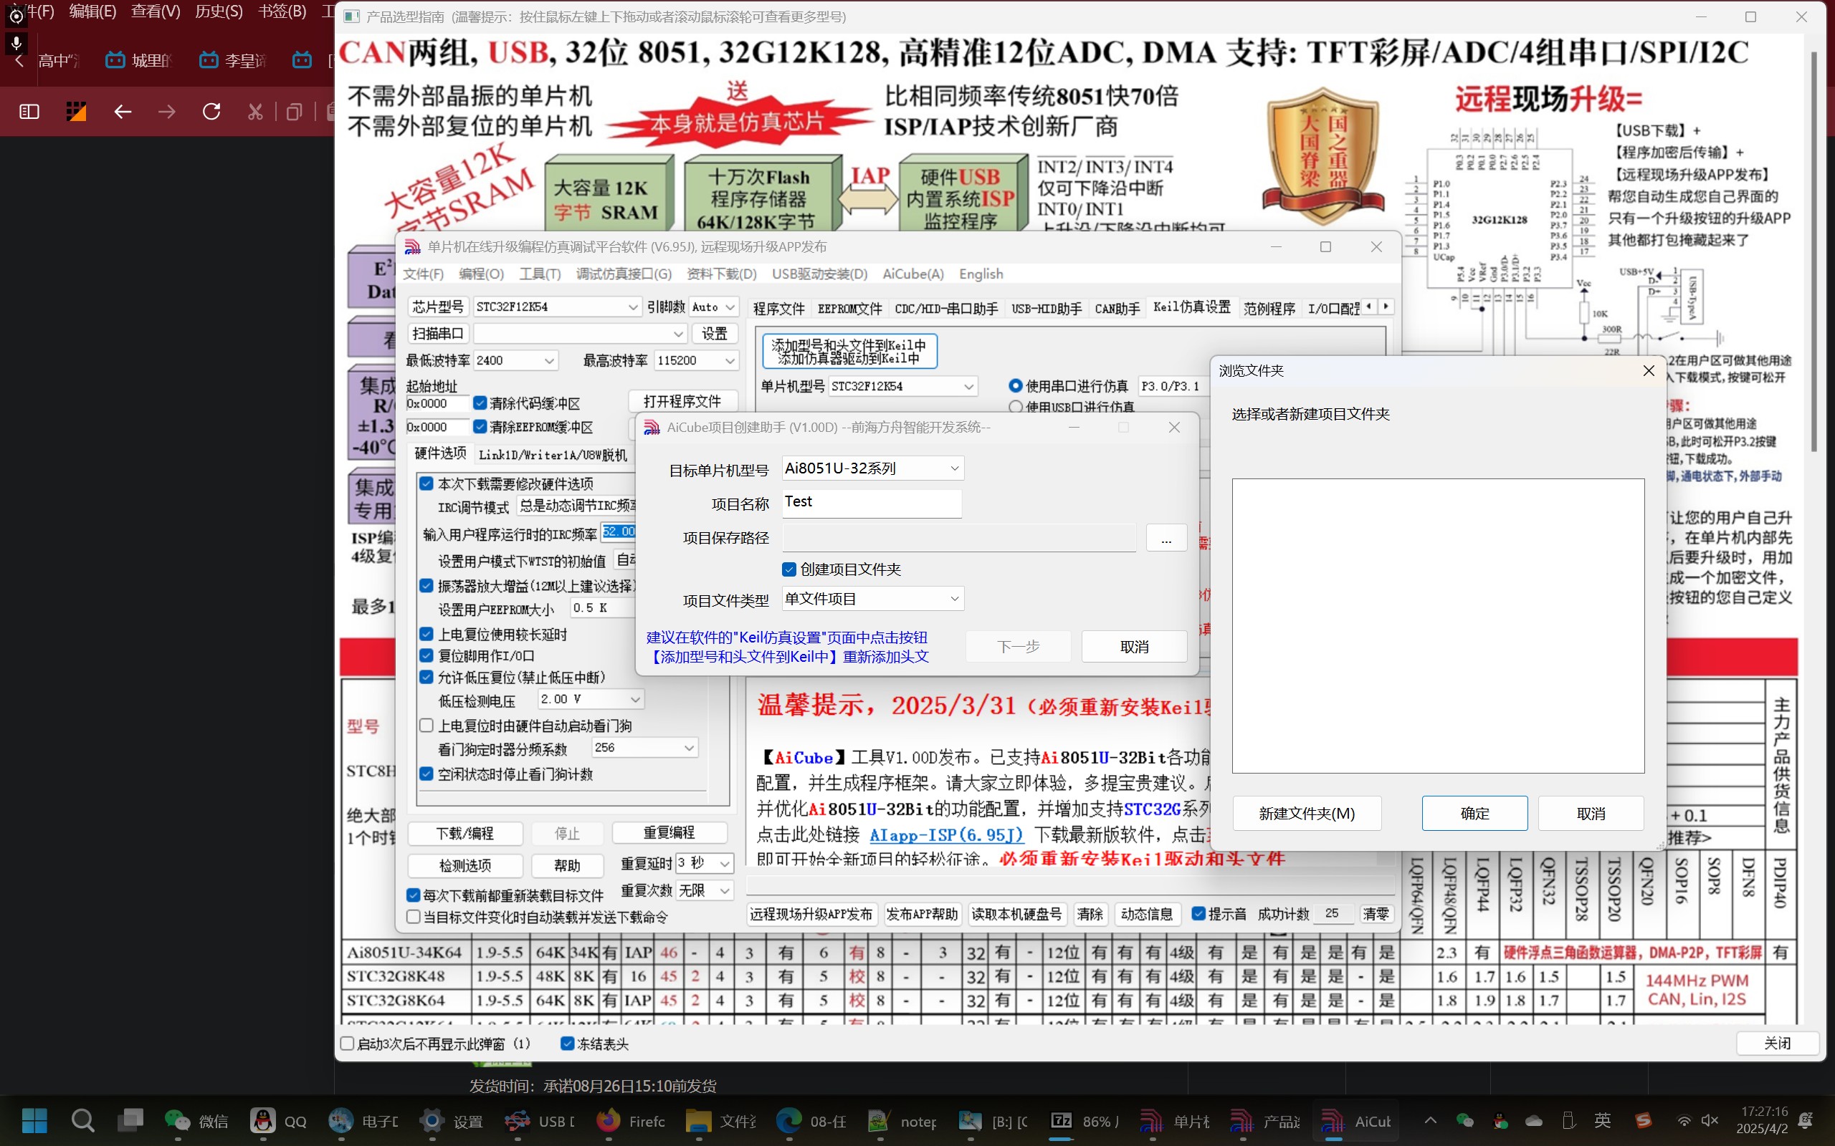
Task: Open 目标单片机型号 Ai8051U-32系列 dropdown
Action: (873, 468)
